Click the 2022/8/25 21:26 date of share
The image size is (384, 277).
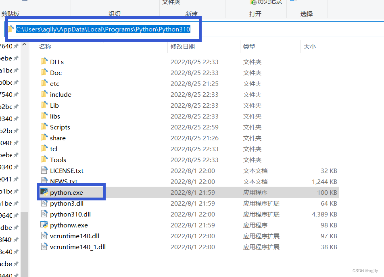[194, 138]
